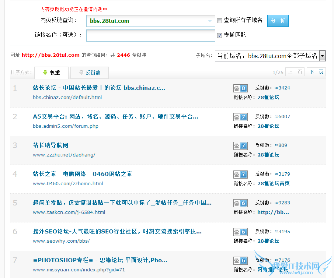Screen dimensions: 334x278
Task: Sort results by 权重 tab
Action: click(51, 73)
